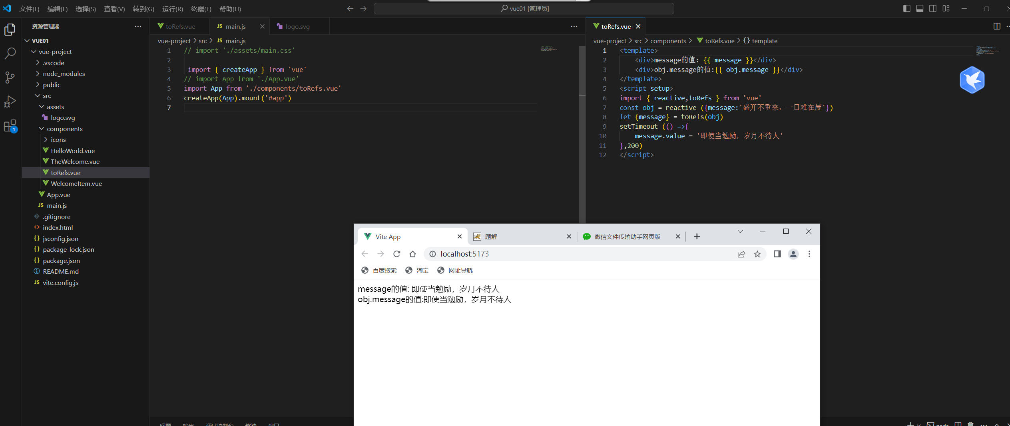The image size is (1010, 426).
Task: Open Chrome profile avatar
Action: pos(793,254)
